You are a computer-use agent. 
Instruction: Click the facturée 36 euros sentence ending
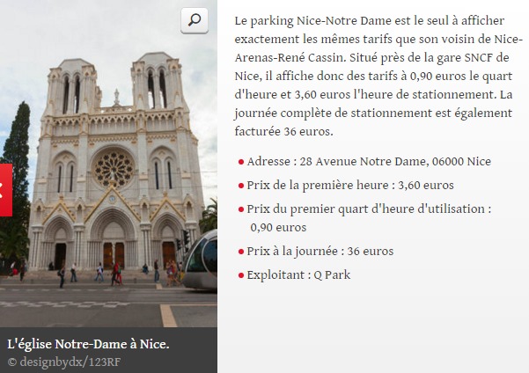283,132
